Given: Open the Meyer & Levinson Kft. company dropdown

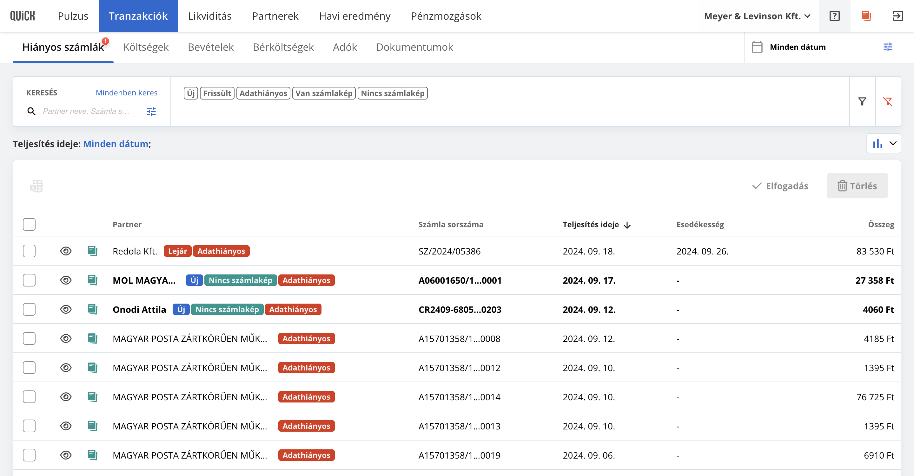Looking at the screenshot, I should click(x=757, y=16).
